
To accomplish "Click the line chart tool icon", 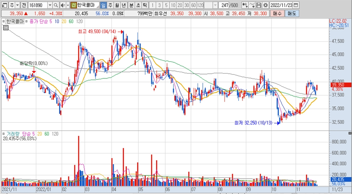I will [x=252, y=5].
